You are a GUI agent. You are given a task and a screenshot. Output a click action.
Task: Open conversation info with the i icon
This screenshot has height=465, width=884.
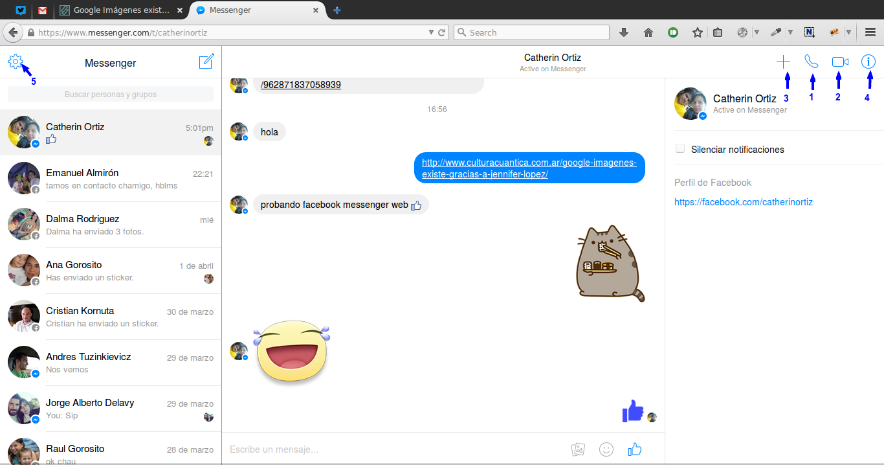click(868, 62)
